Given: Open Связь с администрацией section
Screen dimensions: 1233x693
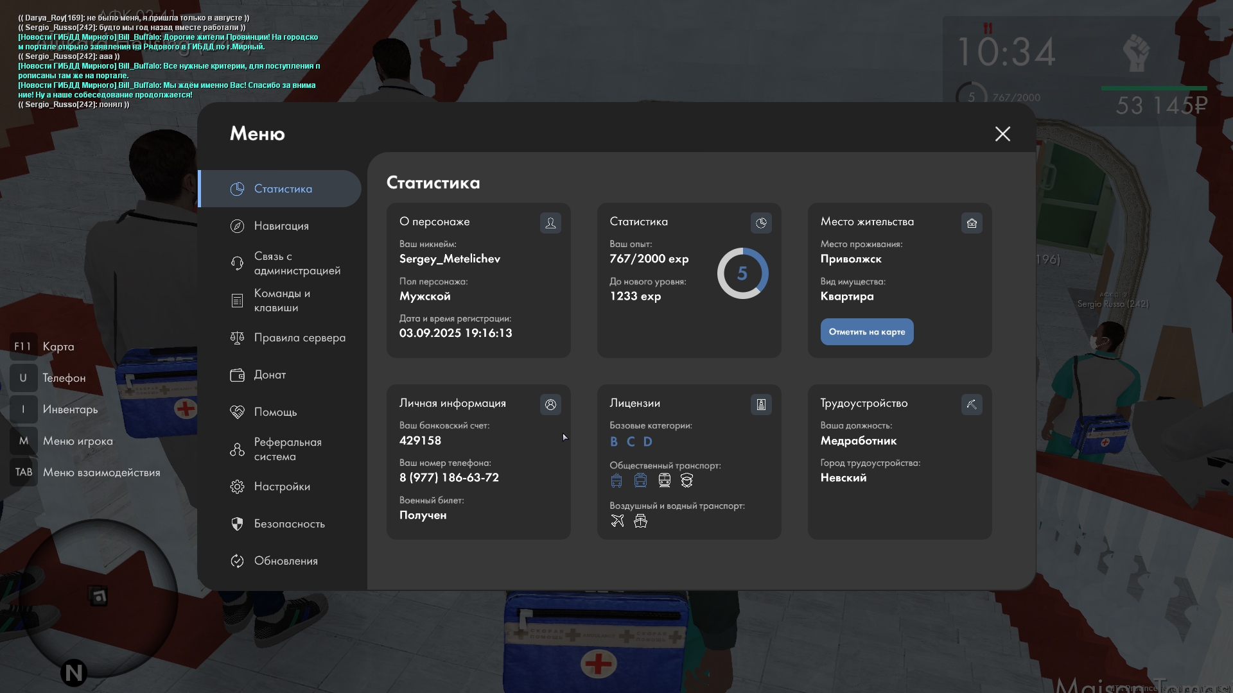Looking at the screenshot, I should pos(297,263).
